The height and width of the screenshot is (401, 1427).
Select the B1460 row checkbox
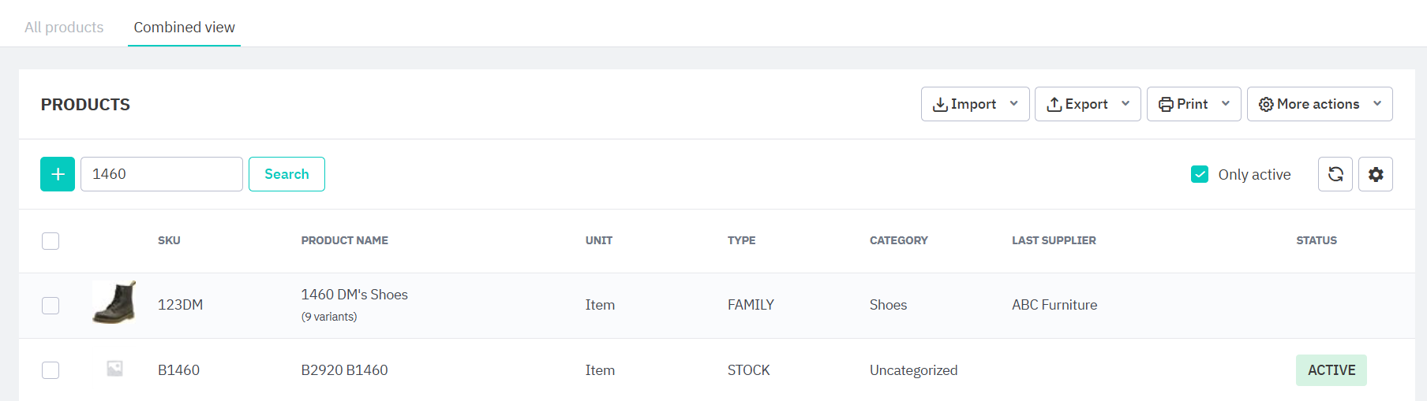[x=51, y=370]
